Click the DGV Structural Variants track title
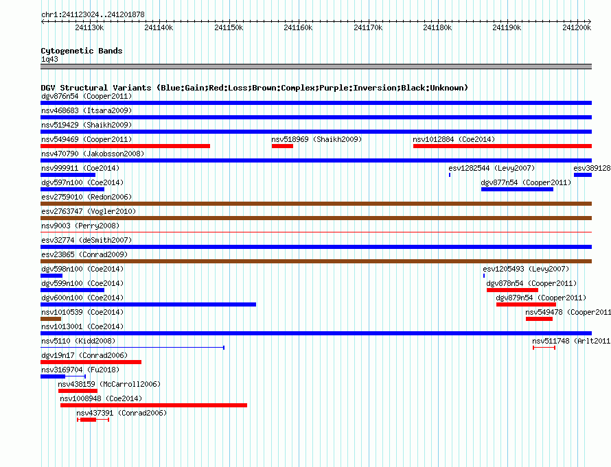611x467 pixels. [254, 88]
